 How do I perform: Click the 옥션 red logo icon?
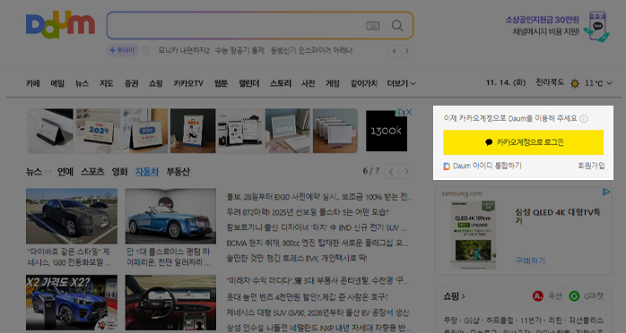point(538,296)
